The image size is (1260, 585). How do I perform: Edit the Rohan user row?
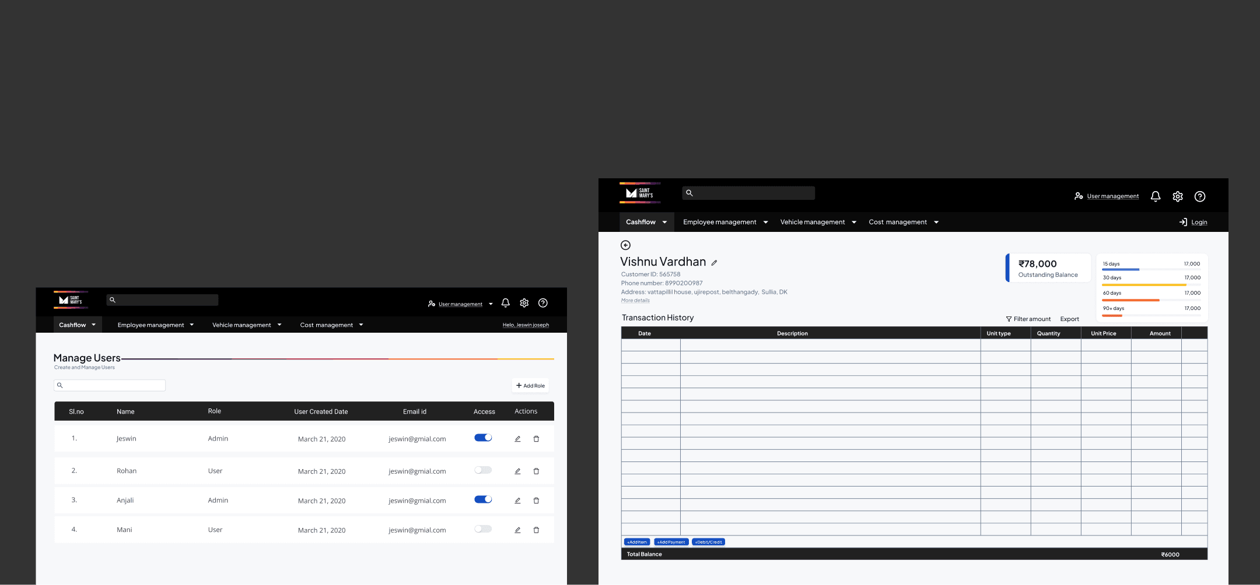pyautogui.click(x=517, y=471)
